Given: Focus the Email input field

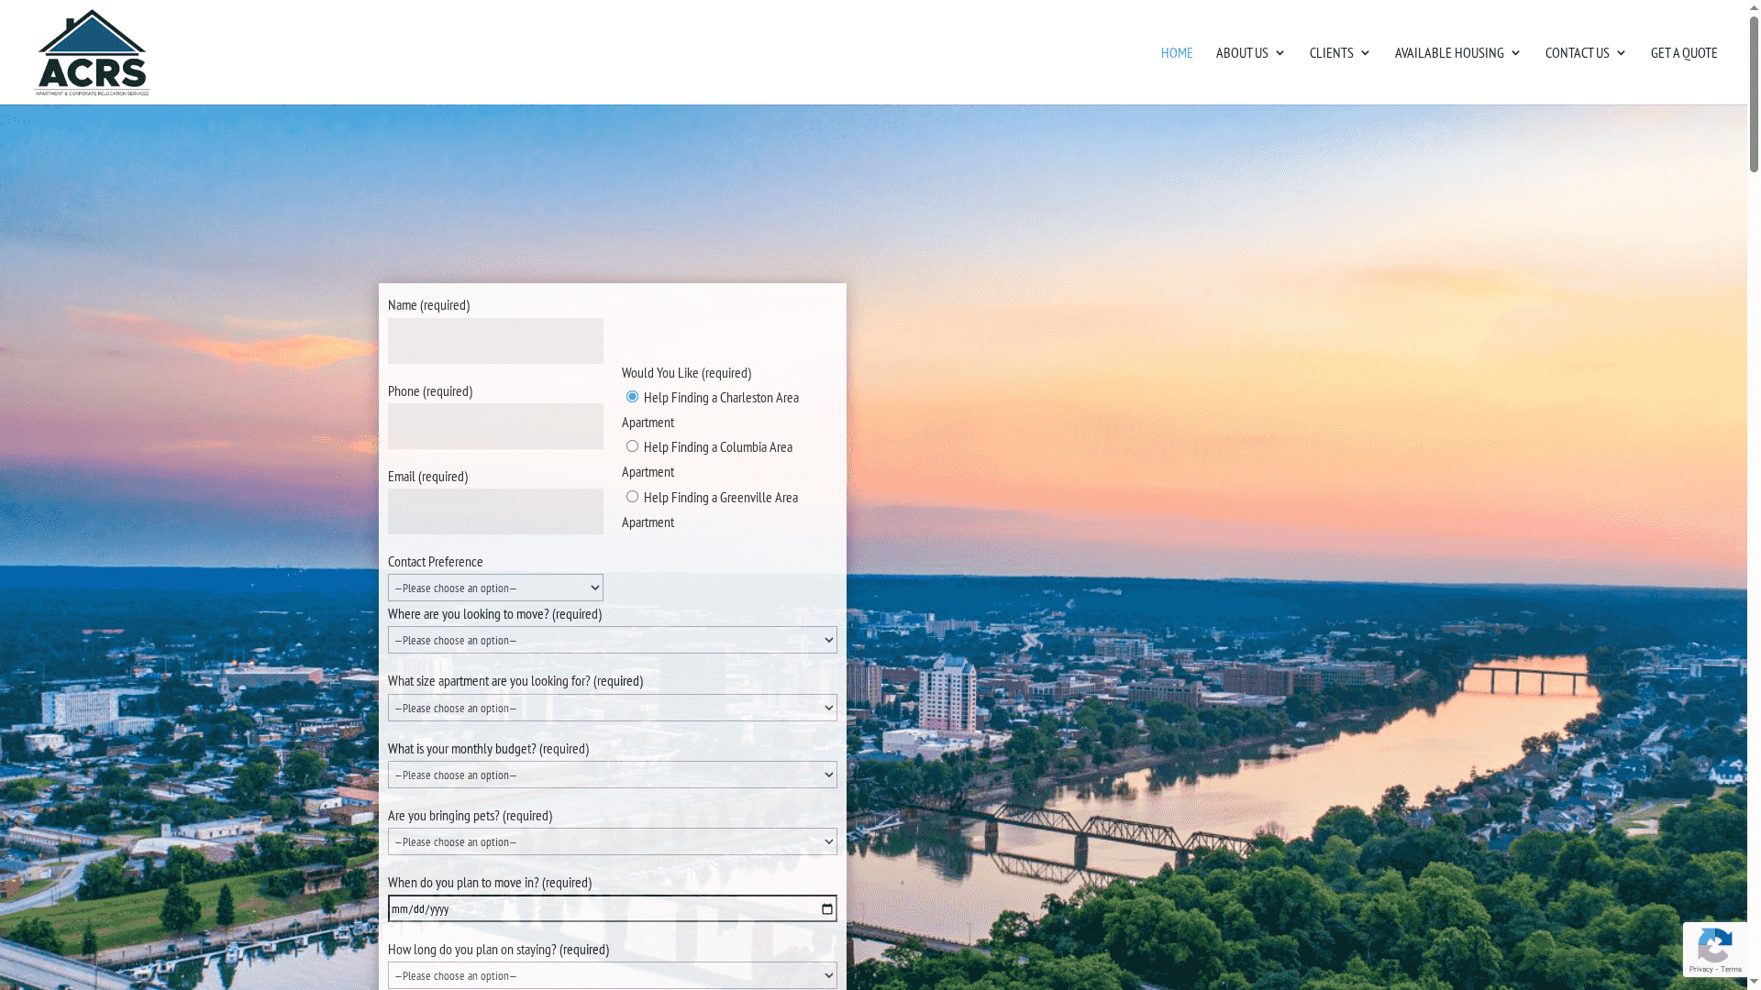Looking at the screenshot, I should coord(495,511).
